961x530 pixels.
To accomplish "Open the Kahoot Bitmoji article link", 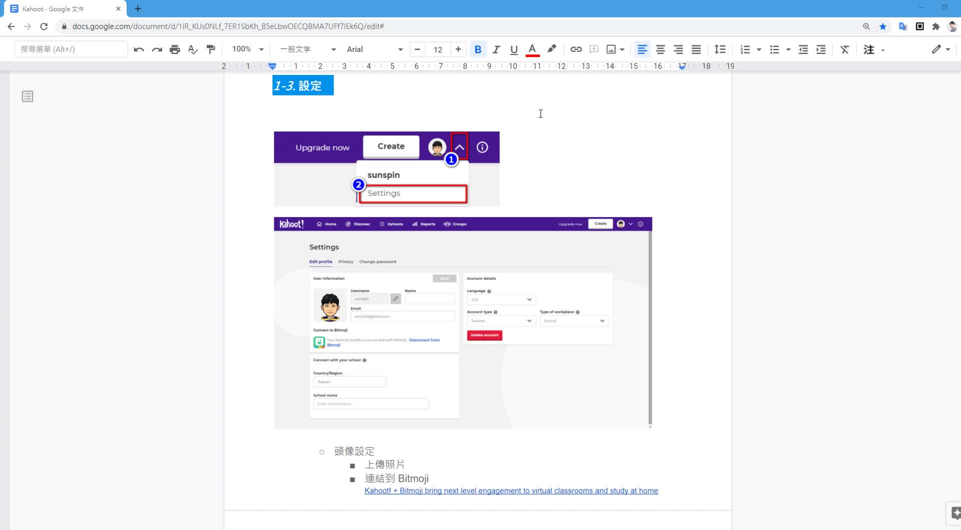I will click(x=511, y=490).
